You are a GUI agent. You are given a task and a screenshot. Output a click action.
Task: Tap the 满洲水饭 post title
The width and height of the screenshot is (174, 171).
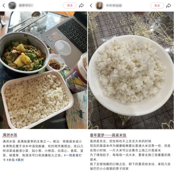(10, 135)
